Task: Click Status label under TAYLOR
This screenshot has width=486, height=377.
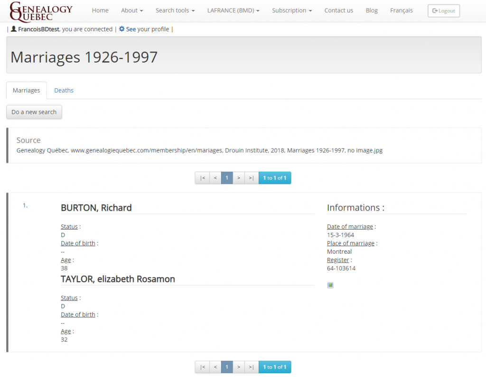Action: point(69,298)
